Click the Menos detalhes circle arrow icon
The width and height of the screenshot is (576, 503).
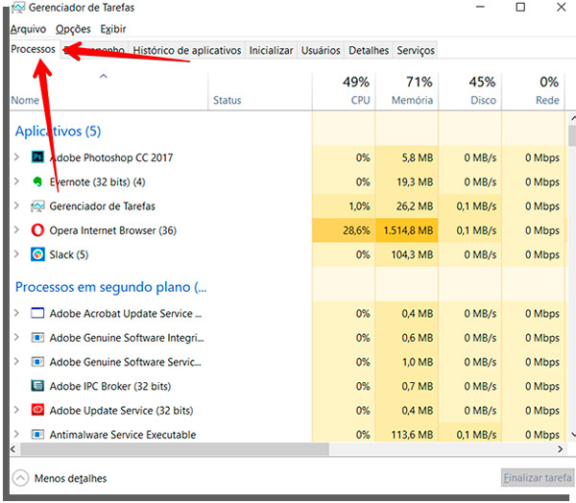pyautogui.click(x=20, y=478)
